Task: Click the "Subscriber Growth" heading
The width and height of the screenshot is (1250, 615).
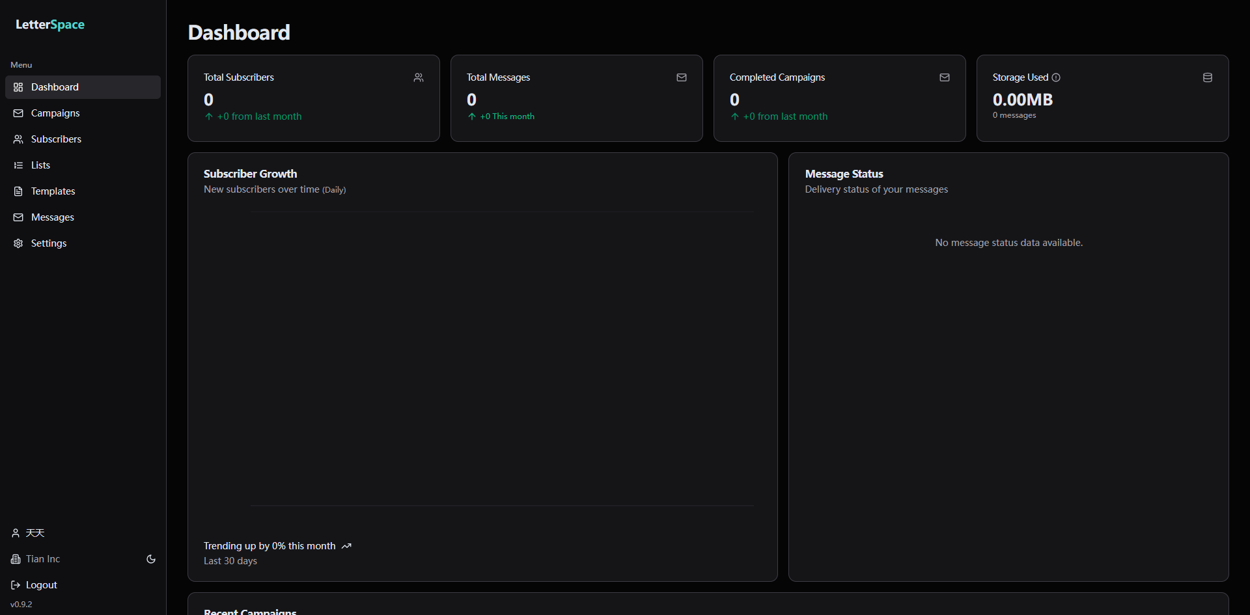Action: coord(250,174)
